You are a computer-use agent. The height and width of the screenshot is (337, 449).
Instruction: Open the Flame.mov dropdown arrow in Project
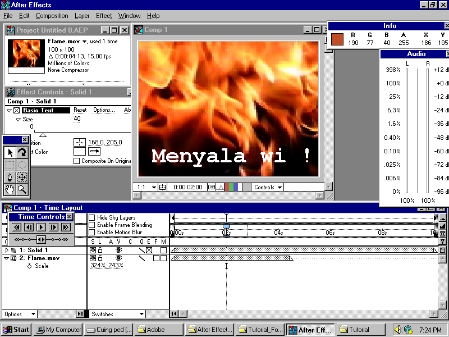(84, 42)
